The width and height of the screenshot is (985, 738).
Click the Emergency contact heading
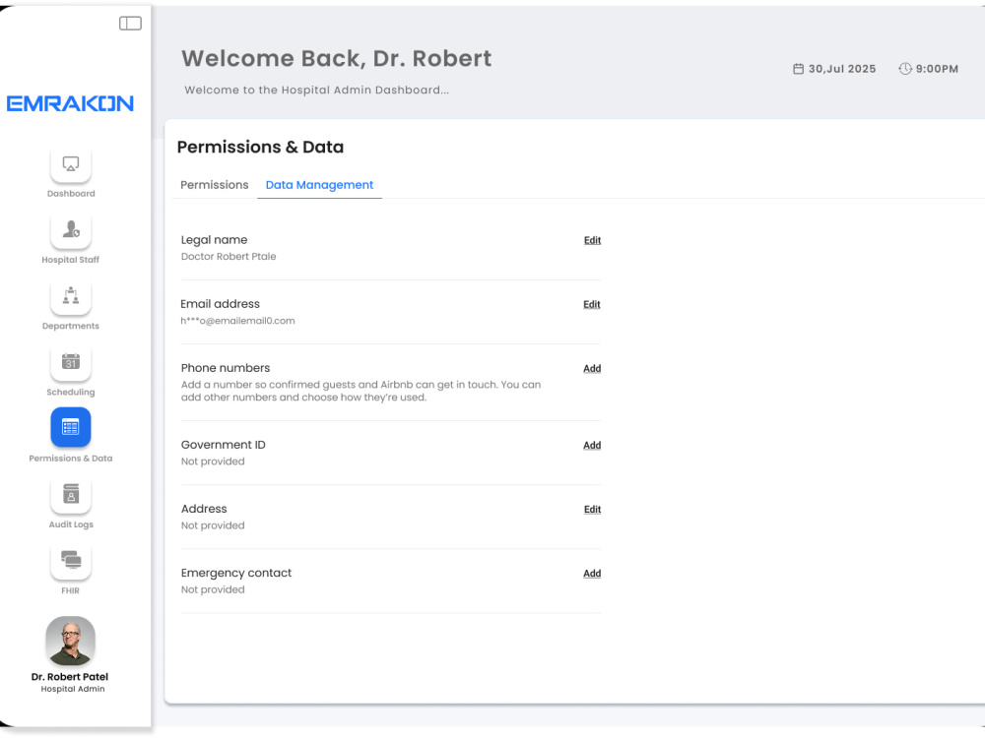[x=236, y=573]
